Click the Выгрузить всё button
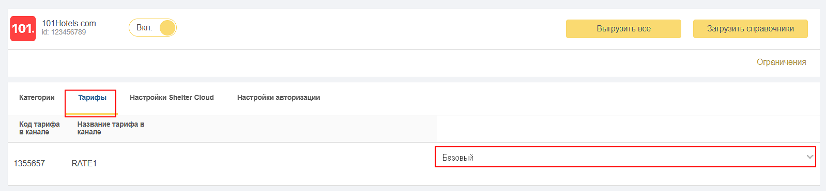This screenshot has width=826, height=191. (623, 29)
